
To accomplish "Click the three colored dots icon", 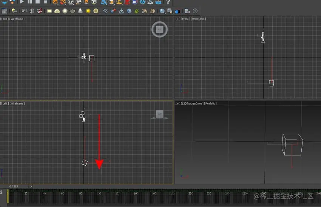I will pos(12,2).
